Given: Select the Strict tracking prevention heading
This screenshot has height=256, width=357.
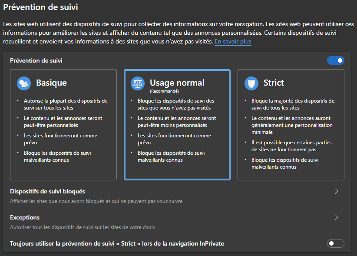Looking at the screenshot, I should (274, 83).
